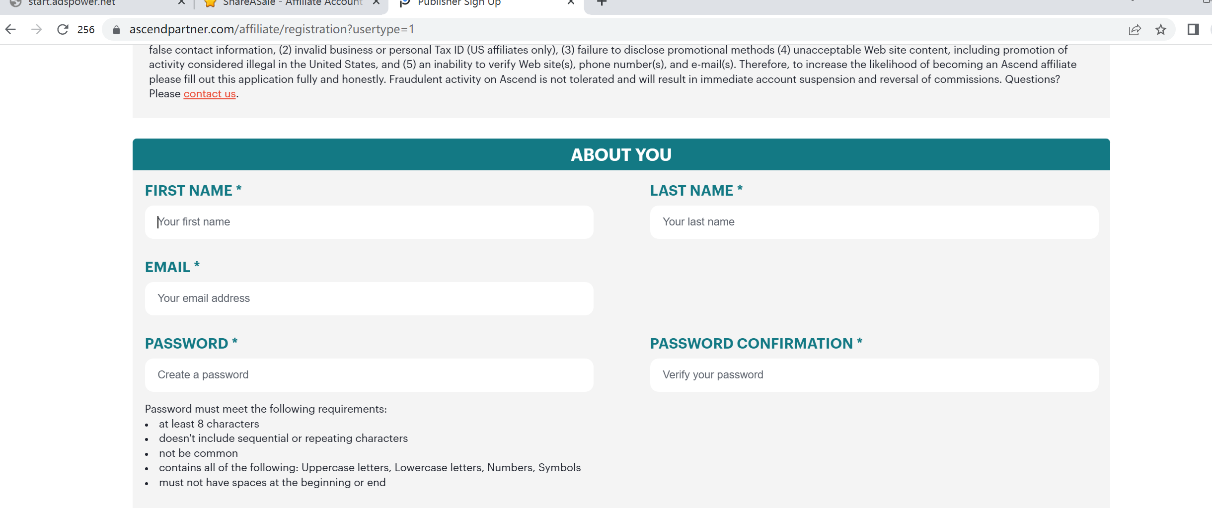Click into the Last Name field
1212x508 pixels.
point(874,222)
